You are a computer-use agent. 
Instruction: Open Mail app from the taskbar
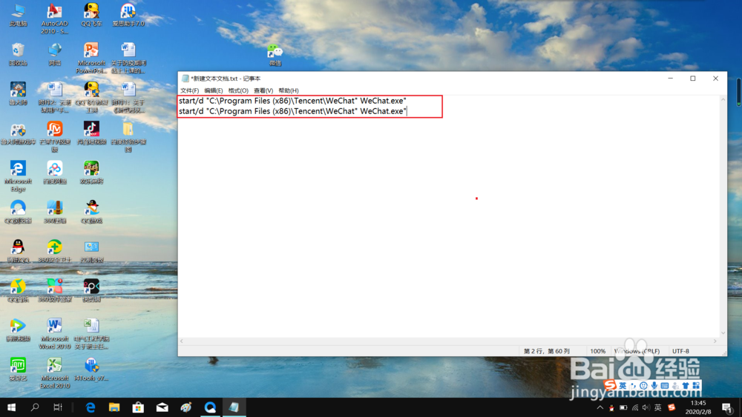point(162,407)
